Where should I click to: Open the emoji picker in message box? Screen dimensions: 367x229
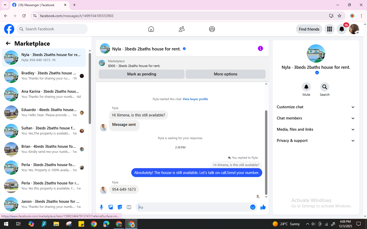(x=253, y=207)
